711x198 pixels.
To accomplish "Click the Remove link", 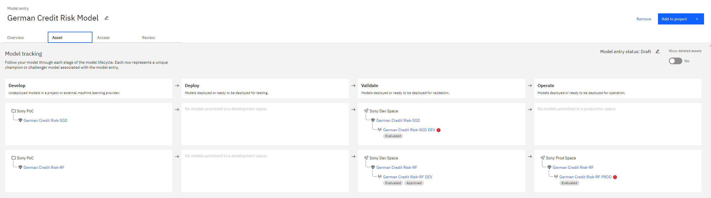I will tap(644, 19).
